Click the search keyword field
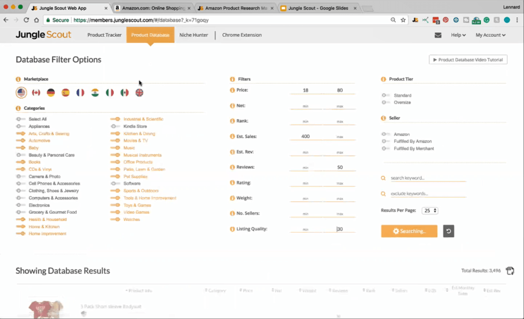The height and width of the screenshot is (319, 524). [428, 178]
